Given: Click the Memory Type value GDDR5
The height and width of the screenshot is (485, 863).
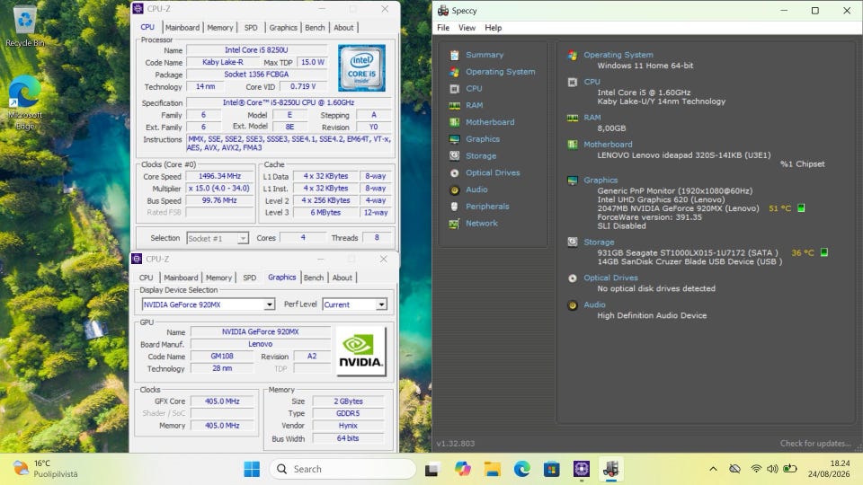Looking at the screenshot, I should [348, 413].
